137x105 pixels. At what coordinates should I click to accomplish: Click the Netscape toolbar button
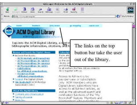pyautogui.click(x=49, y=10)
